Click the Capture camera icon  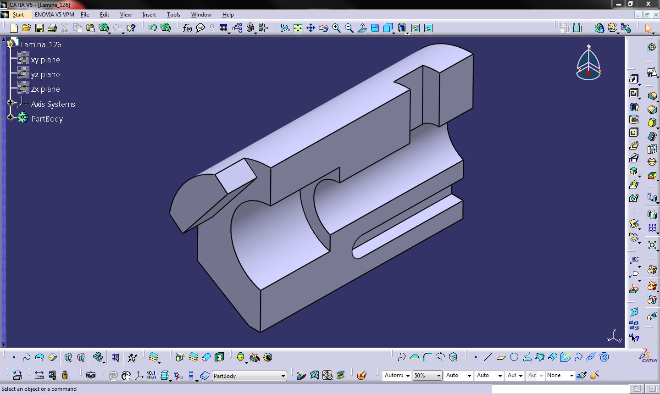click(91, 375)
